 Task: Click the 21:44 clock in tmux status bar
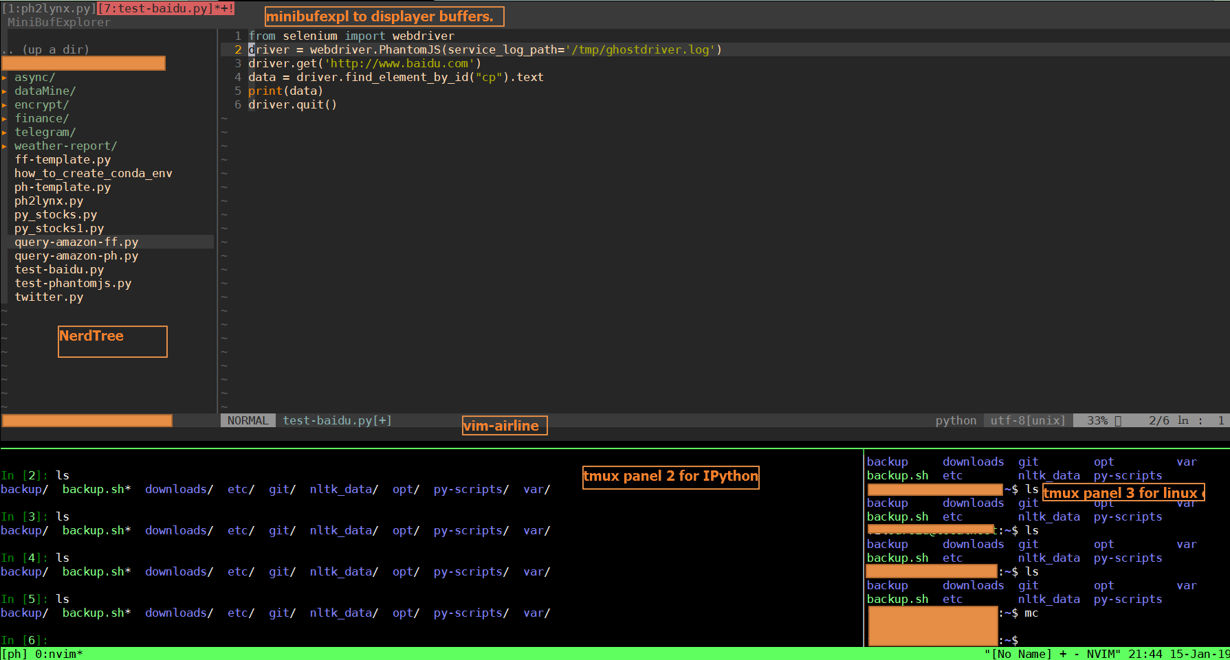[x=1145, y=654]
